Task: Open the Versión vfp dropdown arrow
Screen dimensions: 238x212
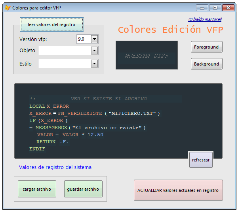Action: (x=94, y=39)
